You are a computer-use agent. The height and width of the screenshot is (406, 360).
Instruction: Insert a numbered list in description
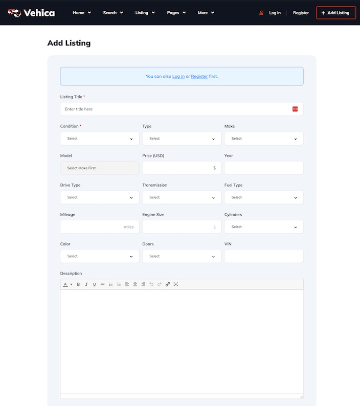pyautogui.click(x=119, y=284)
